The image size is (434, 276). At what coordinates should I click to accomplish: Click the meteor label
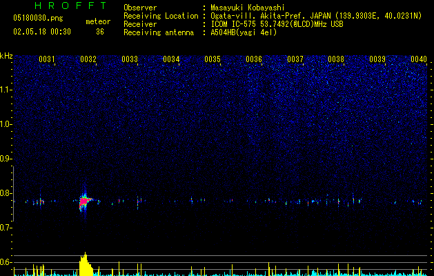coord(98,21)
